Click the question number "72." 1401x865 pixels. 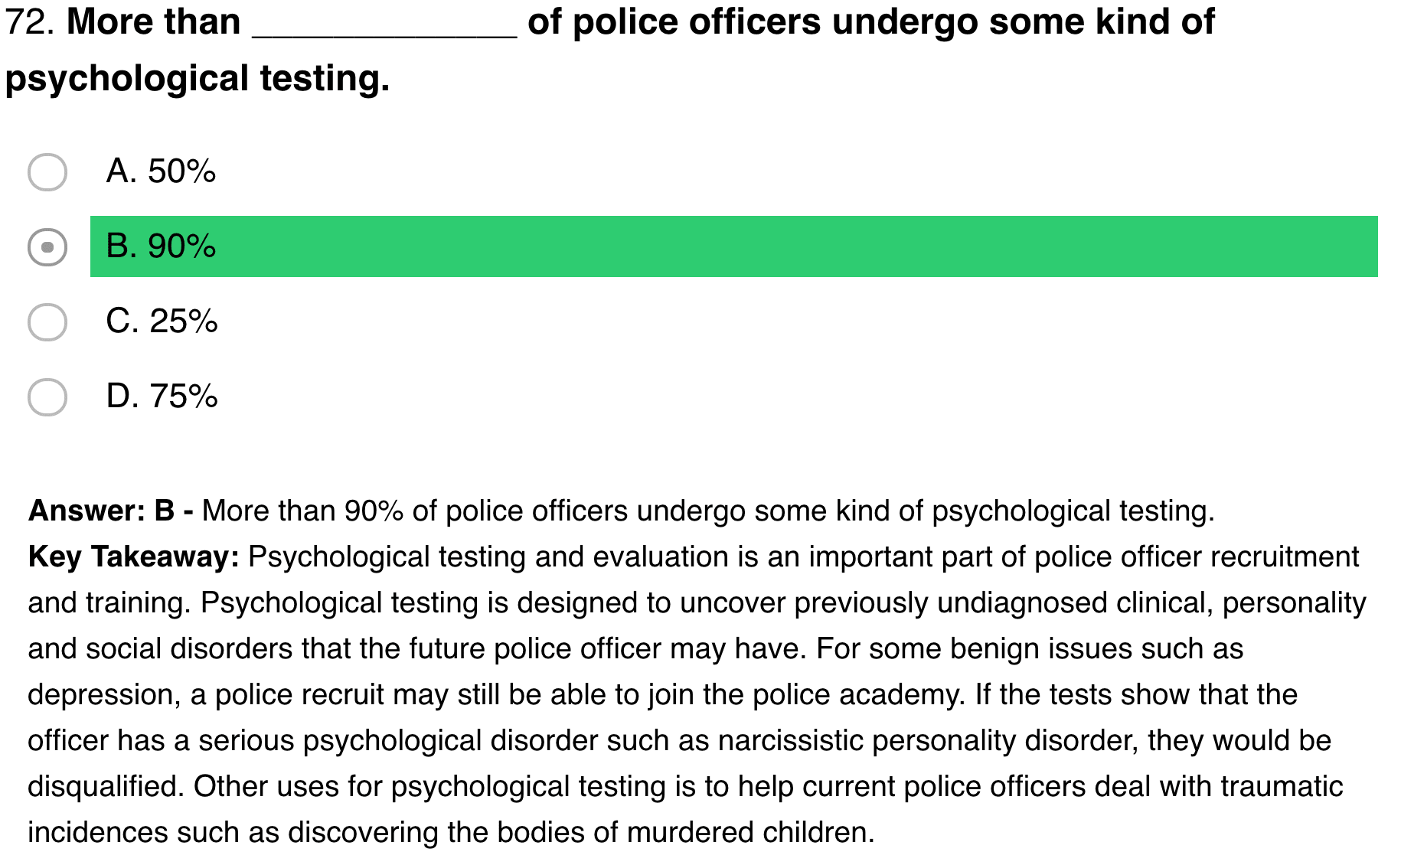tap(30, 22)
